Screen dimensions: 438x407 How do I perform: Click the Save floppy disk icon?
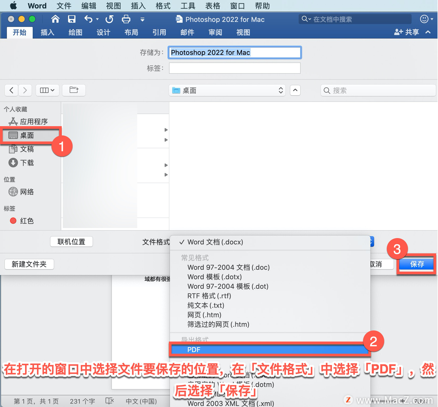(72, 19)
